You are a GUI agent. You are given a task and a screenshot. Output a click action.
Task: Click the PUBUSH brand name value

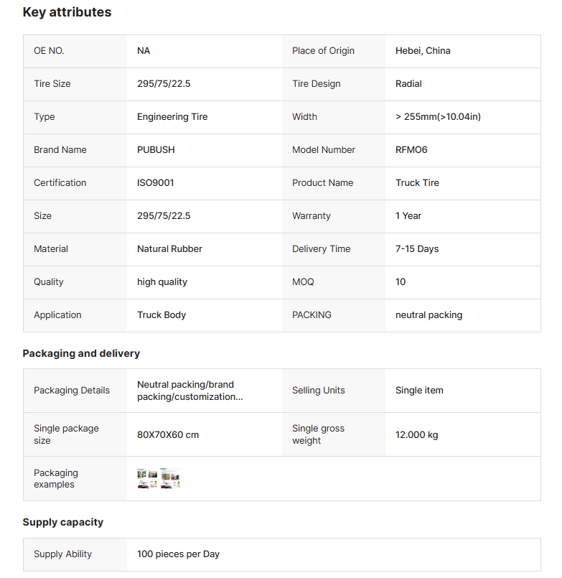click(156, 150)
